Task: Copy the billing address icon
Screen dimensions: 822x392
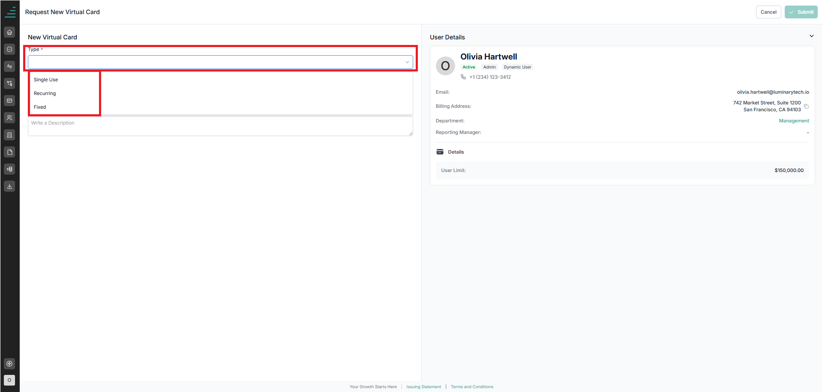Action: coord(806,106)
